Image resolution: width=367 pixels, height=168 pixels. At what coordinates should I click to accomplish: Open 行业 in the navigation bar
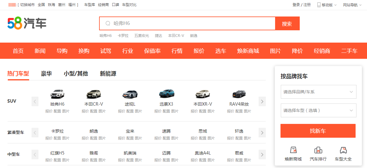pyautogui.click(x=128, y=51)
